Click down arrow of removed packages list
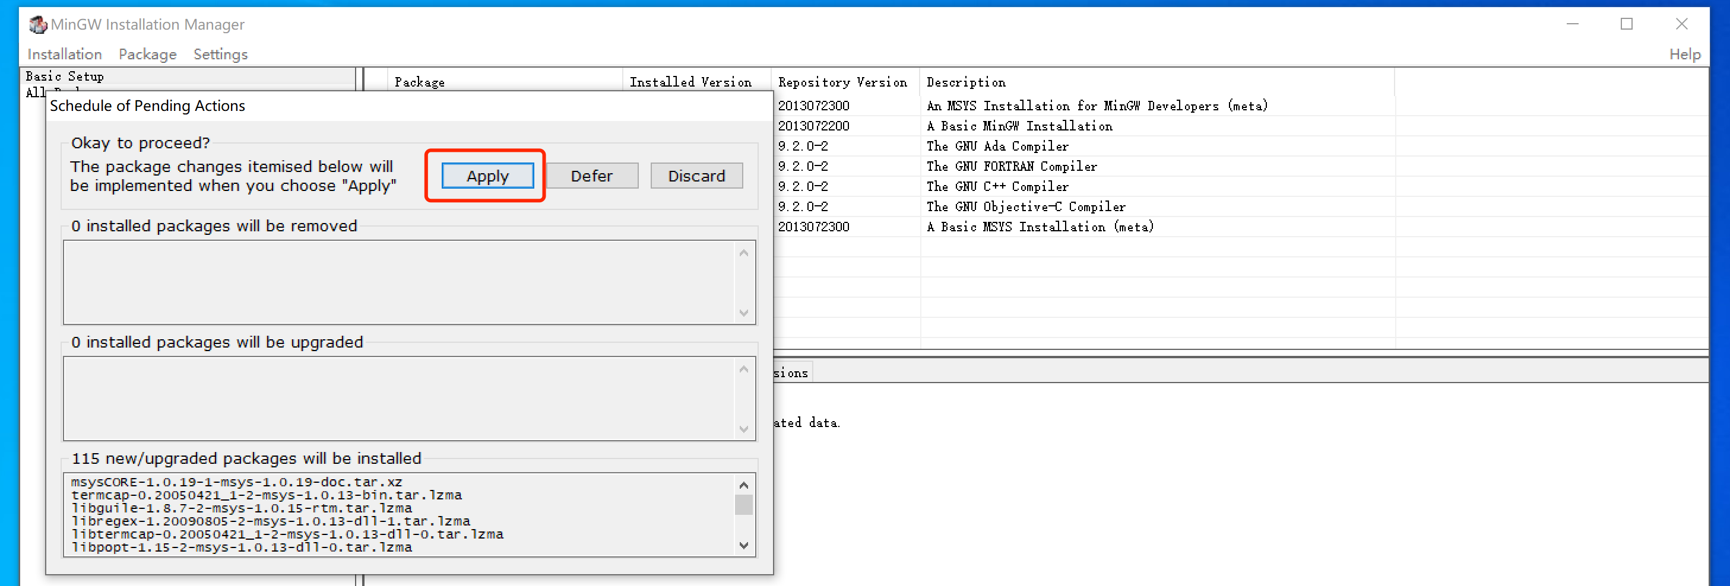The width and height of the screenshot is (1730, 586). (743, 313)
